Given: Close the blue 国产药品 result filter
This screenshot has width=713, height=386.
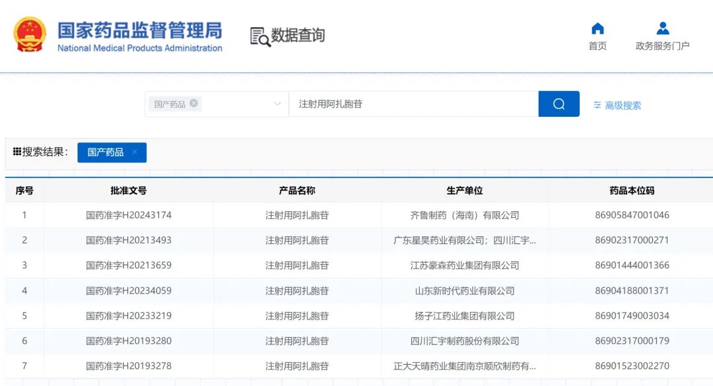Looking at the screenshot, I should 135,152.
